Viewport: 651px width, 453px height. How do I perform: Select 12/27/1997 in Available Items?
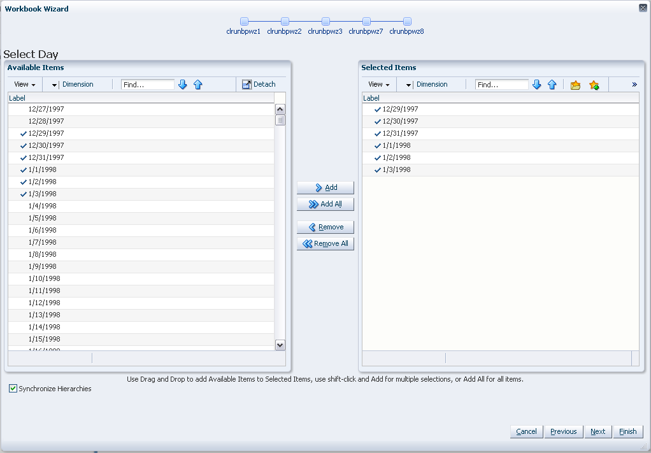click(x=141, y=109)
